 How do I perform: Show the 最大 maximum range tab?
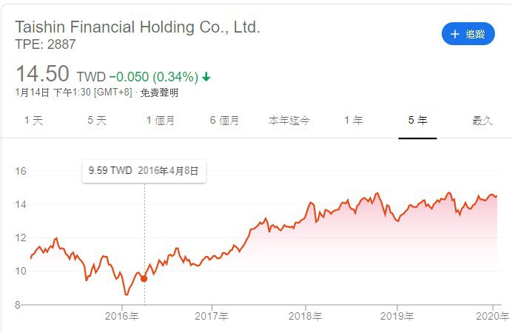coord(482,120)
